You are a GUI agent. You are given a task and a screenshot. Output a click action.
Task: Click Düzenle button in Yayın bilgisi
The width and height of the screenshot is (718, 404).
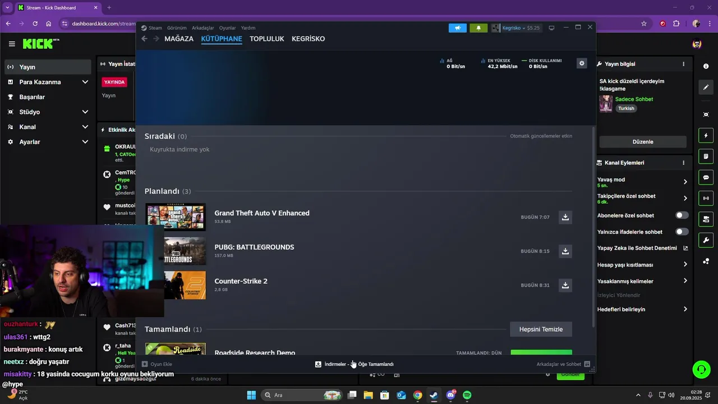coord(643,142)
